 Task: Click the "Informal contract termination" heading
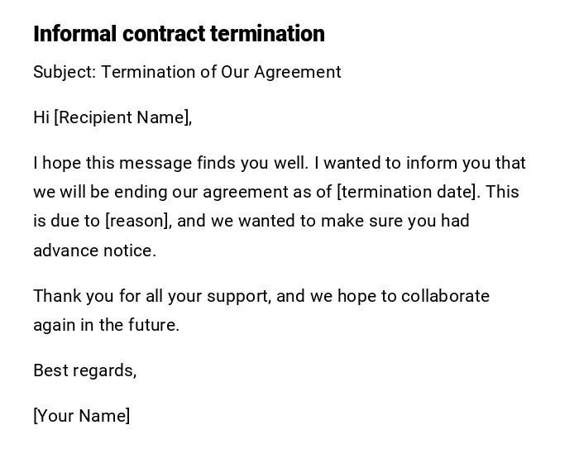[x=179, y=34]
